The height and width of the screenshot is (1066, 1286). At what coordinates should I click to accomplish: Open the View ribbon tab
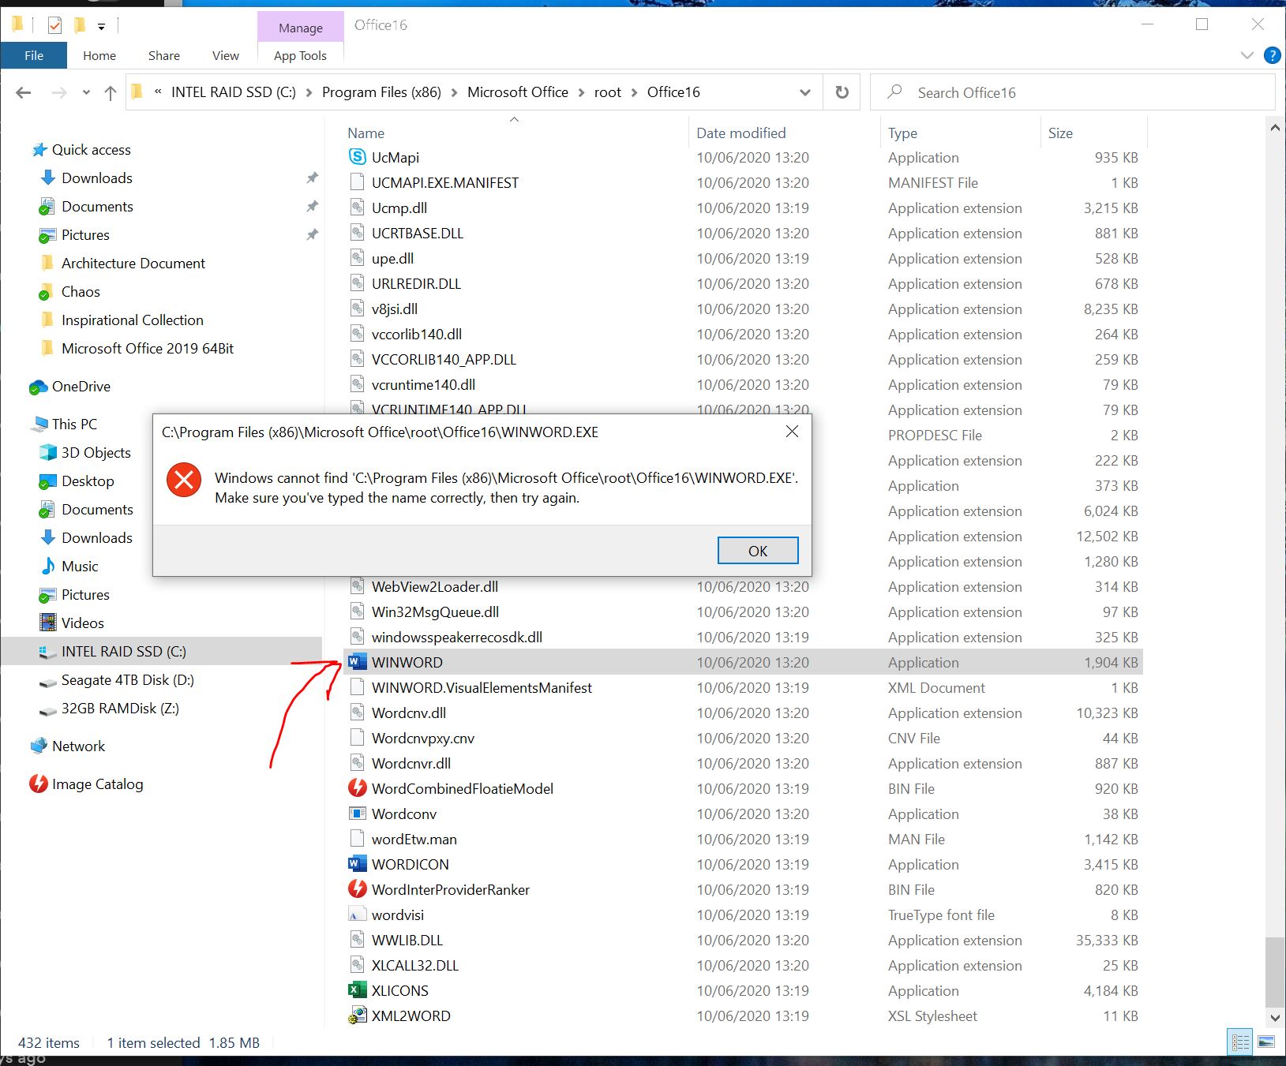click(226, 55)
